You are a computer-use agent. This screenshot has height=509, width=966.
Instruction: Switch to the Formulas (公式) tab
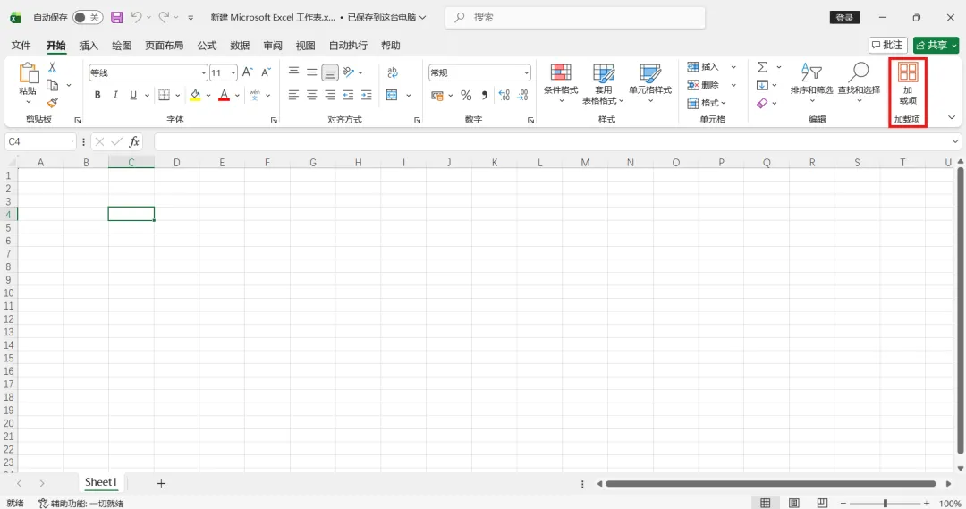tap(207, 45)
